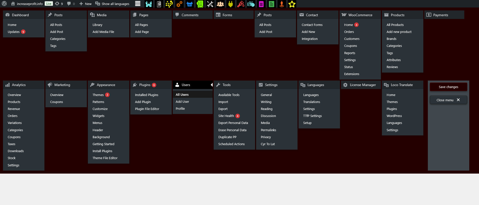Open Dashboard Updates submenu item
The width and height of the screenshot is (479, 205).
[x=16, y=32]
